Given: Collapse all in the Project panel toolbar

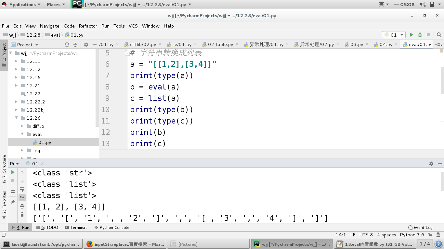Looking at the screenshot, I should click(x=75, y=45).
